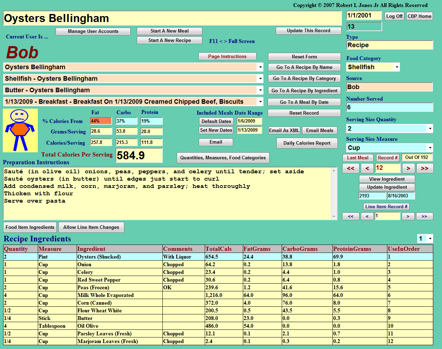Open the Food Item Ingredients tab
442x349 pixels.
(x=30, y=227)
